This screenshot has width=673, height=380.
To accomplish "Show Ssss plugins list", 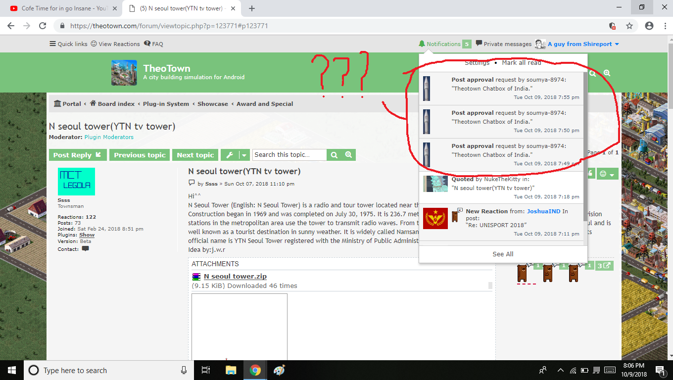I will click(87, 235).
